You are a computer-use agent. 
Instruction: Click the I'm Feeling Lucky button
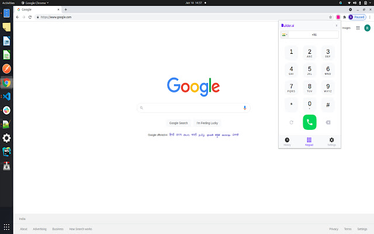tap(207, 123)
